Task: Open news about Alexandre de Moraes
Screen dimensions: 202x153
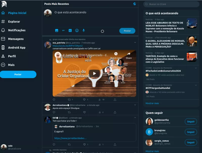Action: pos(171,42)
